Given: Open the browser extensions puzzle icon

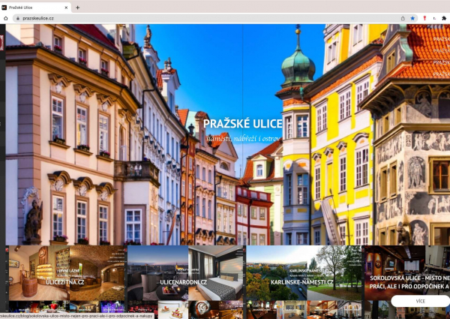Looking at the screenshot, I should [x=444, y=18].
